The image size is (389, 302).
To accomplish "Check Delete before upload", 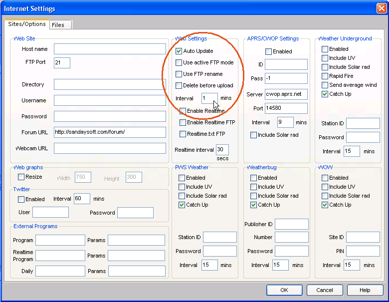I will (x=179, y=86).
